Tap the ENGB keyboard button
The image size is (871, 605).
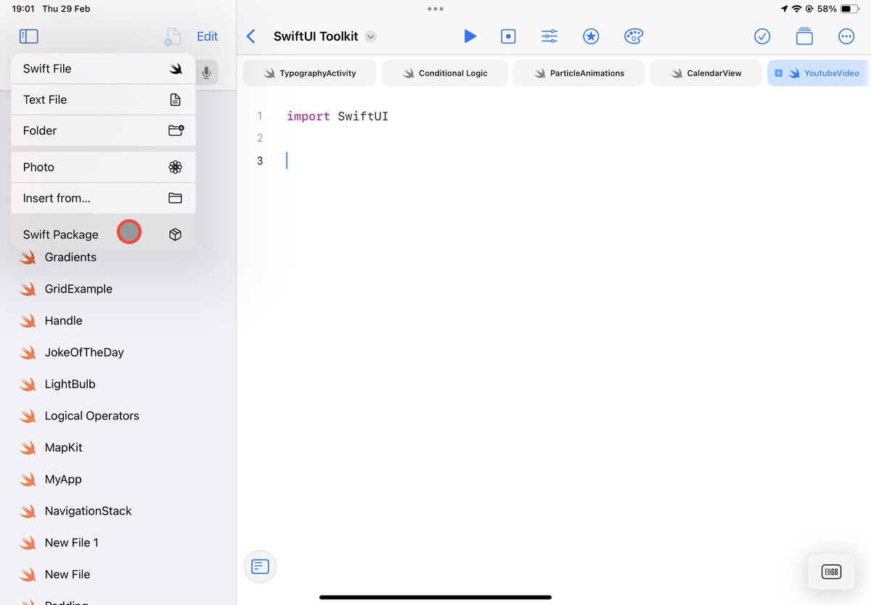(831, 572)
